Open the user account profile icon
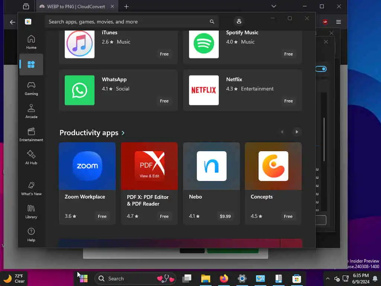This screenshot has width=381, height=286. pos(239,21)
